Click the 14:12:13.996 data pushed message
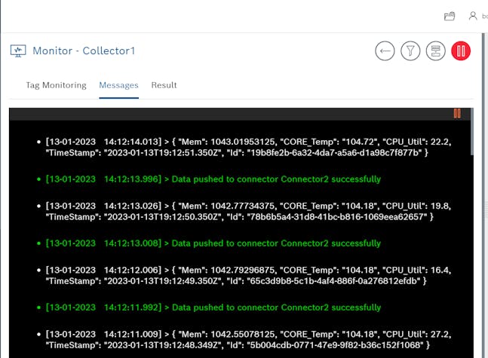Viewport: 488px width, 358px height. point(213,179)
